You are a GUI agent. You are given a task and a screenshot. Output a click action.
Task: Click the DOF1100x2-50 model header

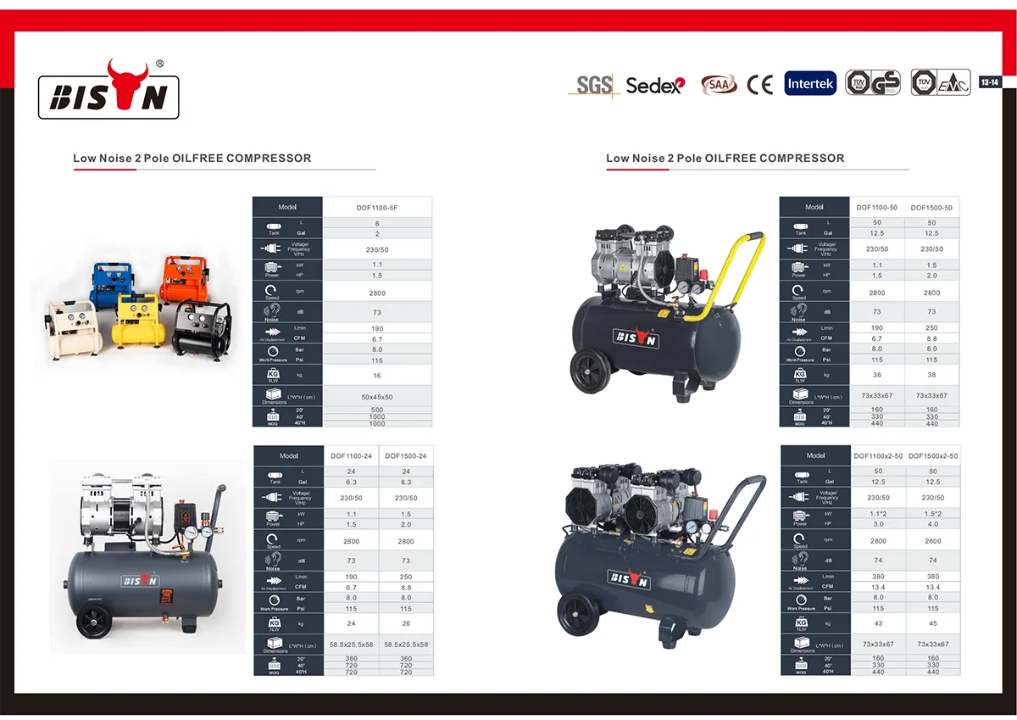tap(878, 455)
